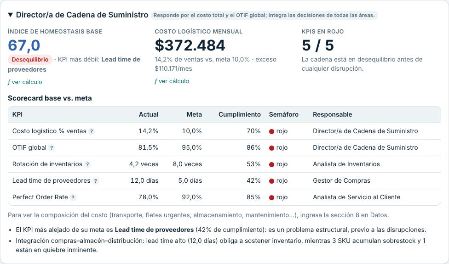Click Analista de Inventarios responsable cell

coord(346,164)
